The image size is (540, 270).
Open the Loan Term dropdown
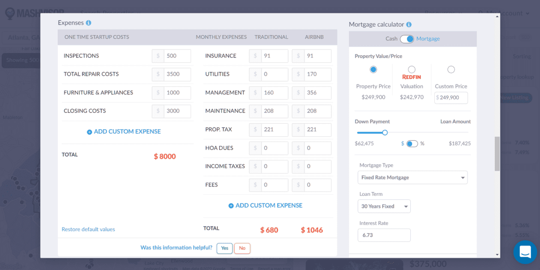coord(384,206)
